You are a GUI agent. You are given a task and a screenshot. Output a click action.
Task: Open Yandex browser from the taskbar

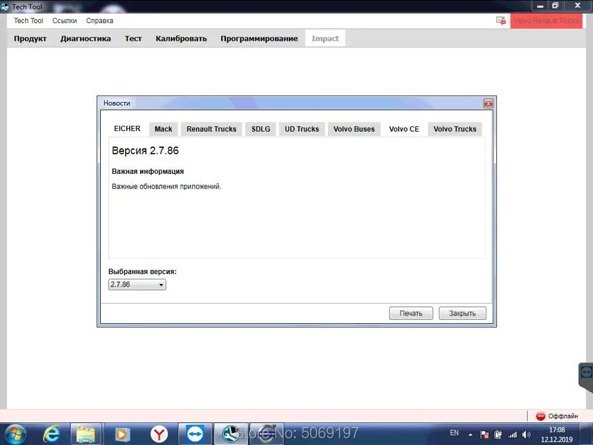tap(159, 434)
